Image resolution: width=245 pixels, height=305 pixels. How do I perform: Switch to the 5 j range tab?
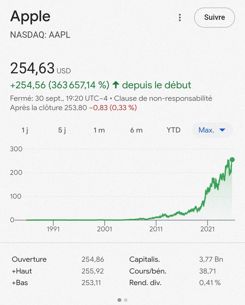click(62, 130)
